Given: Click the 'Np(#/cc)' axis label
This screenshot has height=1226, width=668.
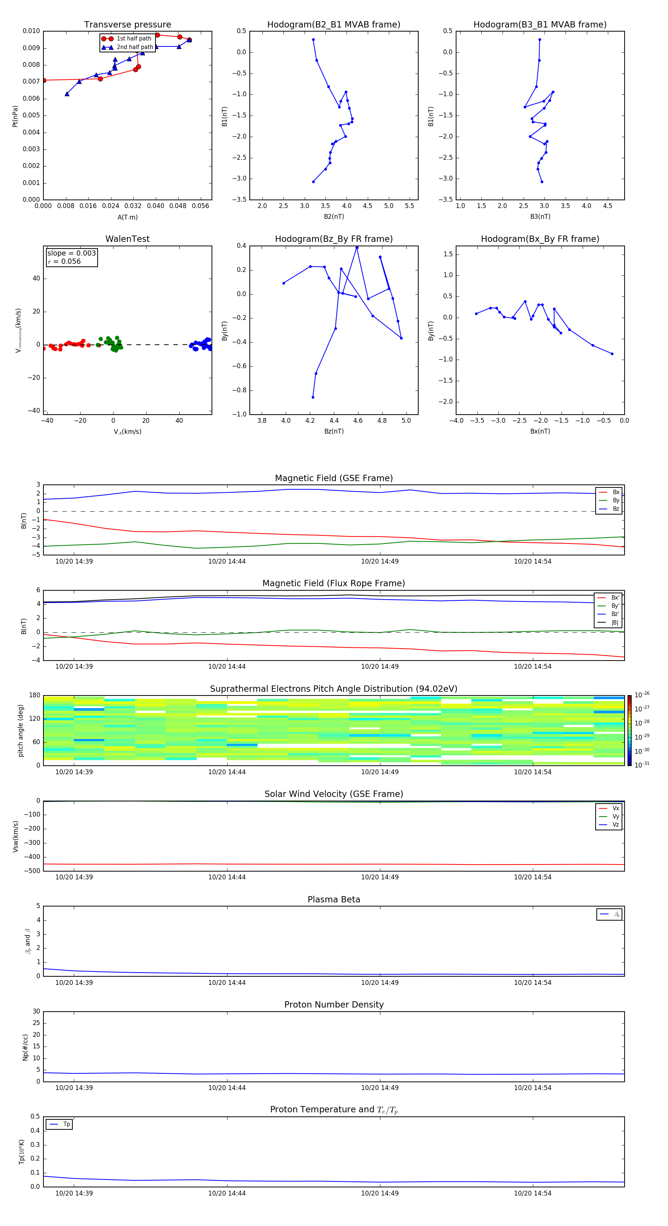Looking at the screenshot, I should (25, 1047).
